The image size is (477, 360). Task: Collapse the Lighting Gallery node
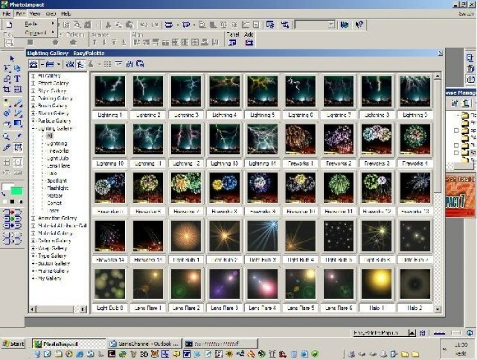click(33, 128)
